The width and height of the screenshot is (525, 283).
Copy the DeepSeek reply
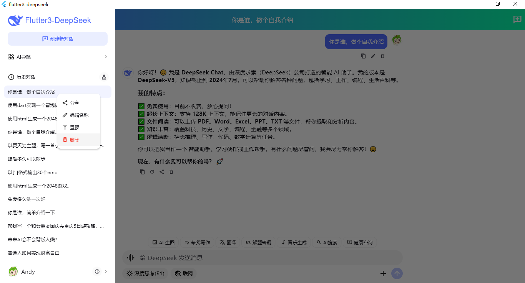point(142,172)
